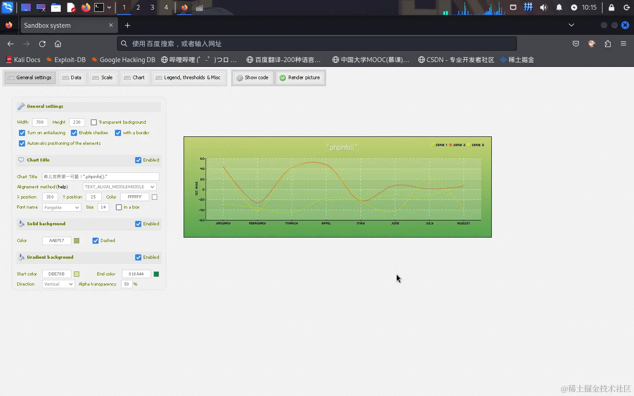Click the log out icon

tap(627, 7)
